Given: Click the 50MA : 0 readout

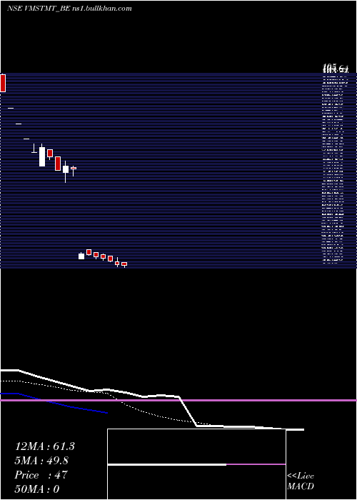Looking at the screenshot, I should [37, 489].
